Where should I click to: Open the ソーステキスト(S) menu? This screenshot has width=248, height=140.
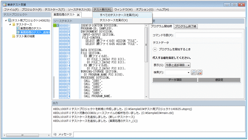point(79,10)
